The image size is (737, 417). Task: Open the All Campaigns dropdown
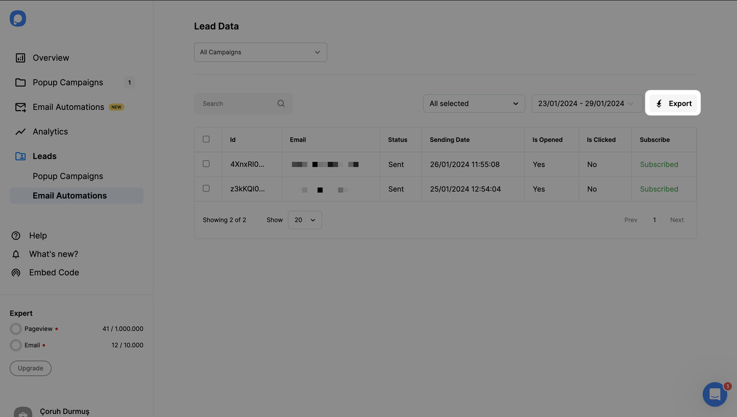coord(260,52)
